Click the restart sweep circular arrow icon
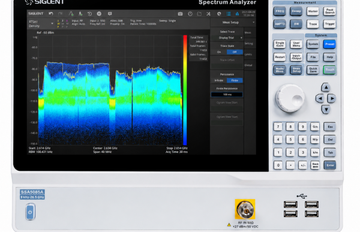Screen dimensions: 360x232 89,14
